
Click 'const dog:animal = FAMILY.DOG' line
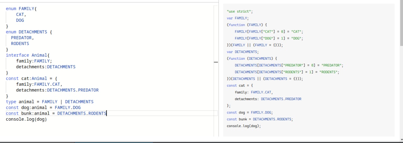(x=43, y=107)
